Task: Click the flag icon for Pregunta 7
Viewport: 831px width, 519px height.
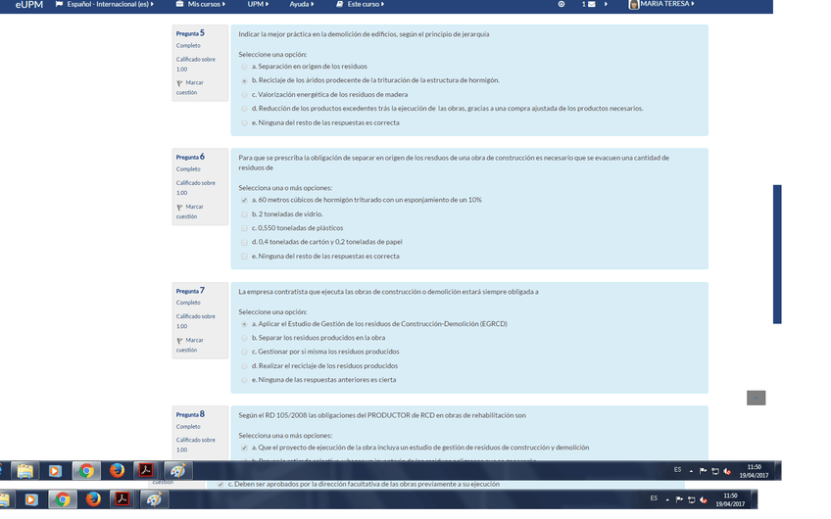Action: tap(179, 341)
